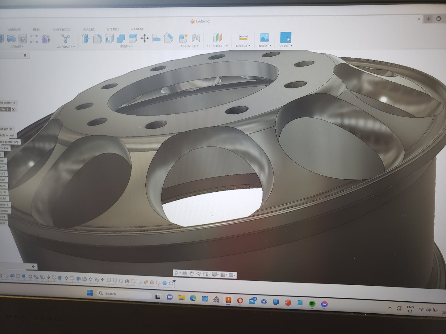Open the INSPECT dropdown menu
Screen dimensions: 446x334
point(243,46)
